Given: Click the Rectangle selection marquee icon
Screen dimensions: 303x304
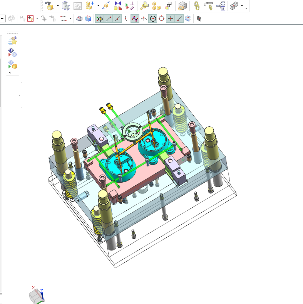Looking at the screenshot, I should pyautogui.click(x=64, y=18).
